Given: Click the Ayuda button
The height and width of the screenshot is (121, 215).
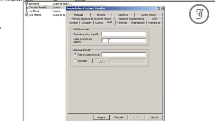Looking at the screenshot, I should pos(155,117).
